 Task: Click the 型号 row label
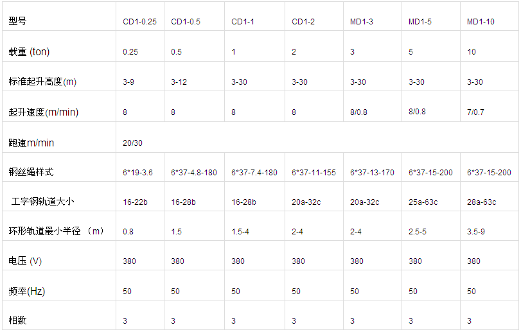click(18, 21)
